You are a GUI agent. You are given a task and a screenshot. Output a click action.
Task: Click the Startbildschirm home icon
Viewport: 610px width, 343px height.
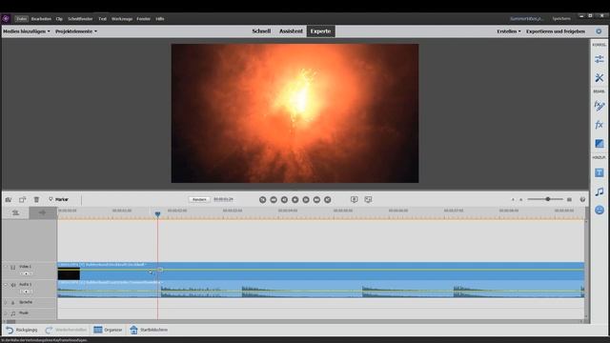[x=133, y=330]
